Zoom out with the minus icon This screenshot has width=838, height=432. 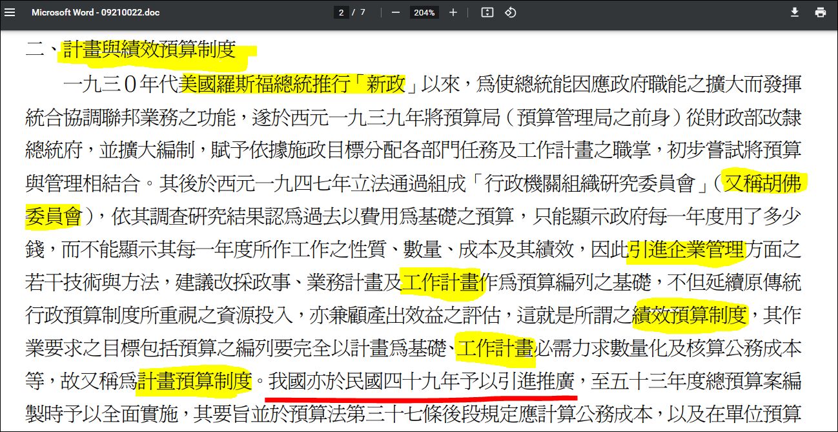click(396, 12)
